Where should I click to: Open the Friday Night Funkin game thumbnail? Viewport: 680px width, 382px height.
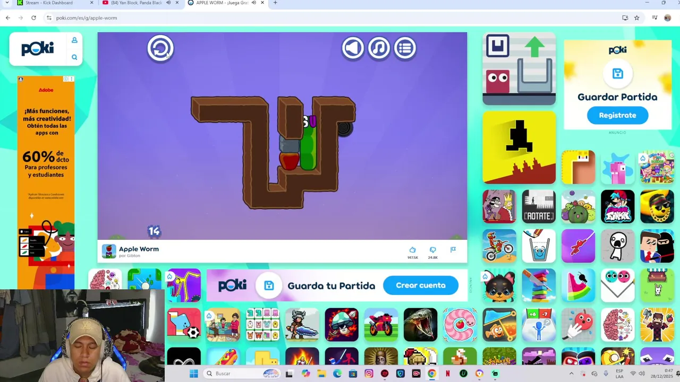(617, 206)
